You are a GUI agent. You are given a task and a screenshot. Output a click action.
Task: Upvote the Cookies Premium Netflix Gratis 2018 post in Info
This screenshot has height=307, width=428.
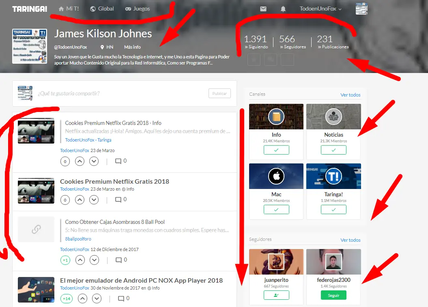click(x=80, y=200)
